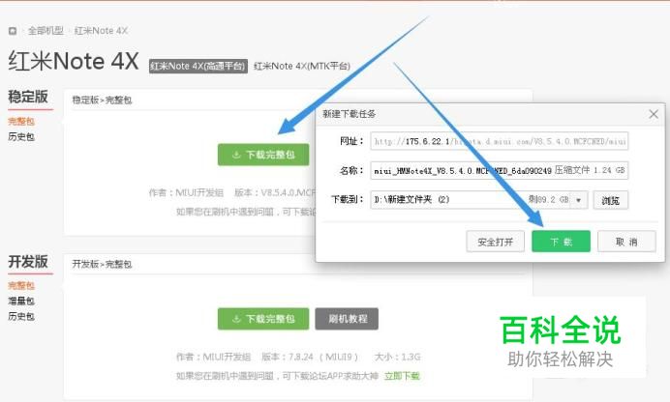
Task: Click 取消 to cancel download
Action: pos(626,242)
